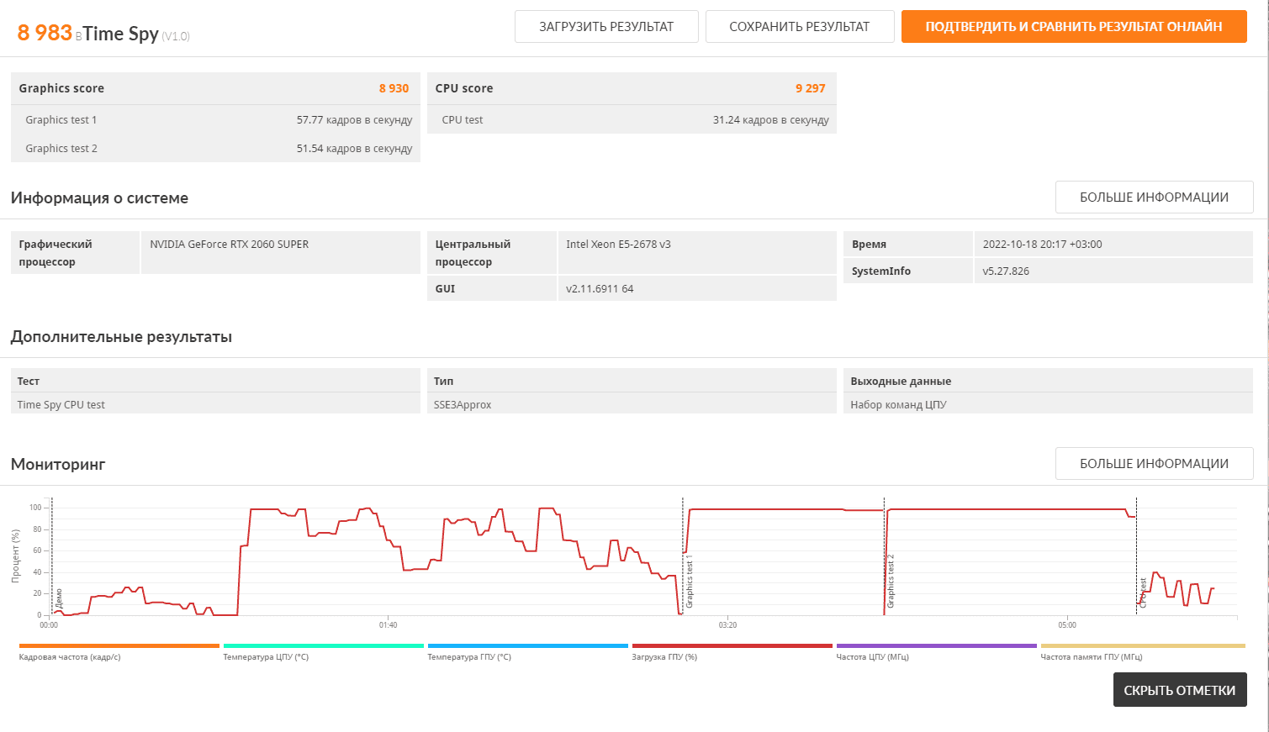Click Intel Xeon E5-2678 v3 text
This screenshot has height=732, width=1269.
click(618, 245)
